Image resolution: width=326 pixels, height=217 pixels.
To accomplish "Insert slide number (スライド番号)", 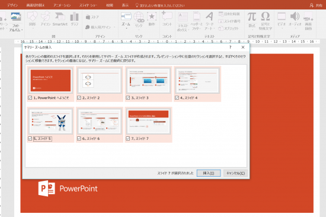I will (229, 21).
